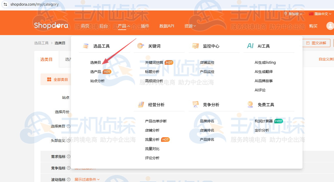334x182 pixels.
Task: Click the 竞争分析 section icon
Action: (x=195, y=104)
